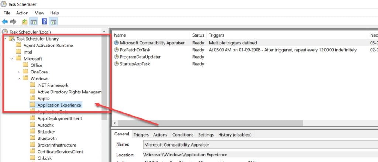Screen dimensions: 378x162
Task: Click the BitLocker folder icon
Action: [x=32, y=132]
